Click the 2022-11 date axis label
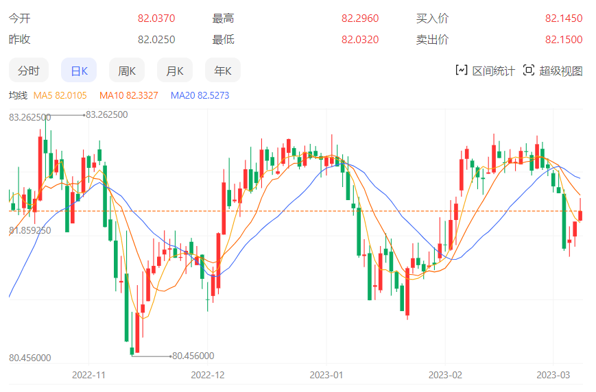Viewport: 596px width, 392px height. tap(89, 375)
